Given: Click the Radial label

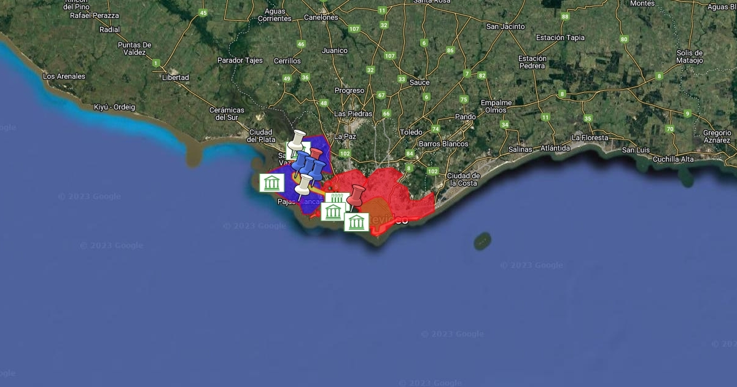Looking at the screenshot, I should (x=109, y=29).
